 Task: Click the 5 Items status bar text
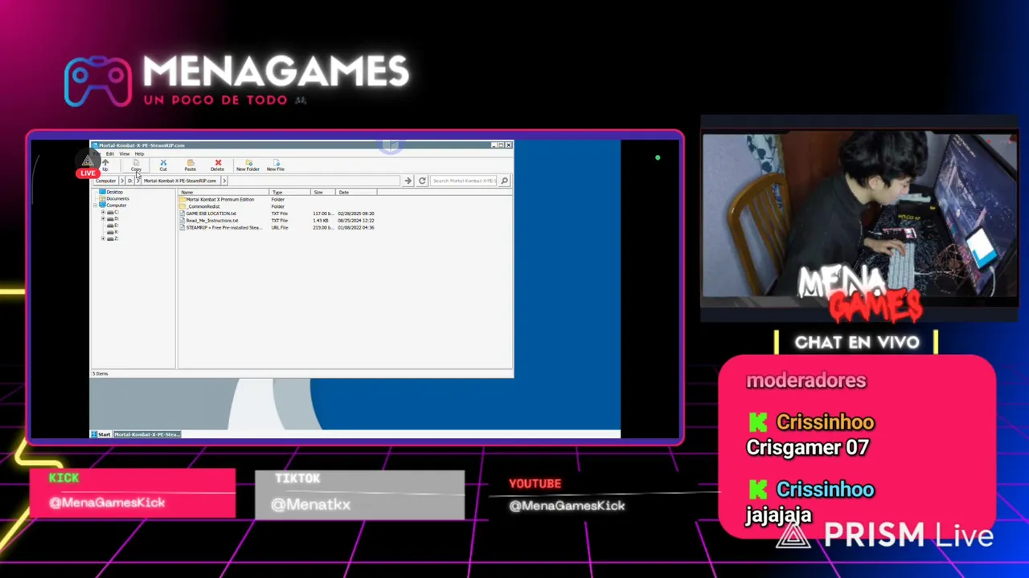click(100, 373)
